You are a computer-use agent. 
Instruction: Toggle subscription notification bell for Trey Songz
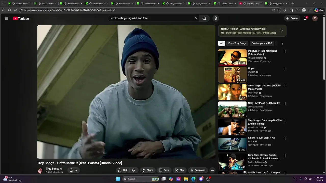tap(71, 170)
